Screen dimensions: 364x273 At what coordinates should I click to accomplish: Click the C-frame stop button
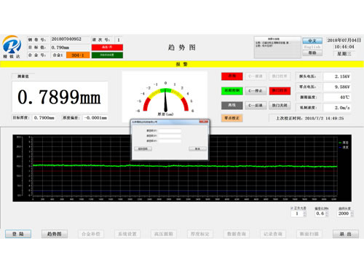[x=256, y=91]
